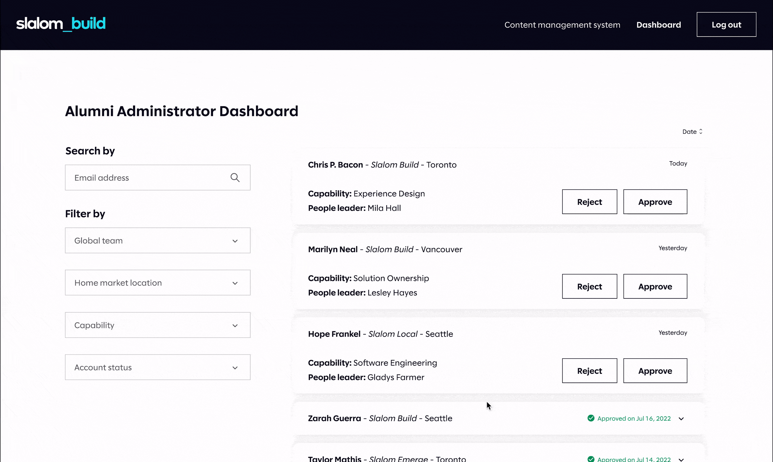
Task: Click the Log out button
Action: click(726, 24)
